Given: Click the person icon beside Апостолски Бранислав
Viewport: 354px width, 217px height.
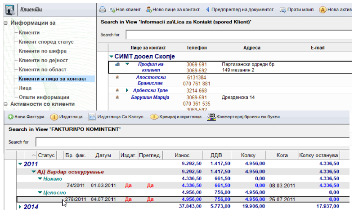Looking at the screenshot, I should point(117,77).
